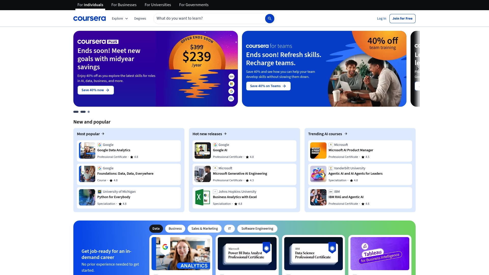Open Hot new releases arrow link
Screen dimensions: 489x275
point(225,134)
